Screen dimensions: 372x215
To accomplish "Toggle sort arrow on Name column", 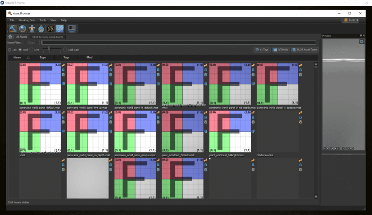I will click(28, 57).
